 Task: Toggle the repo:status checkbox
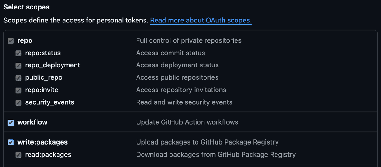[19, 53]
